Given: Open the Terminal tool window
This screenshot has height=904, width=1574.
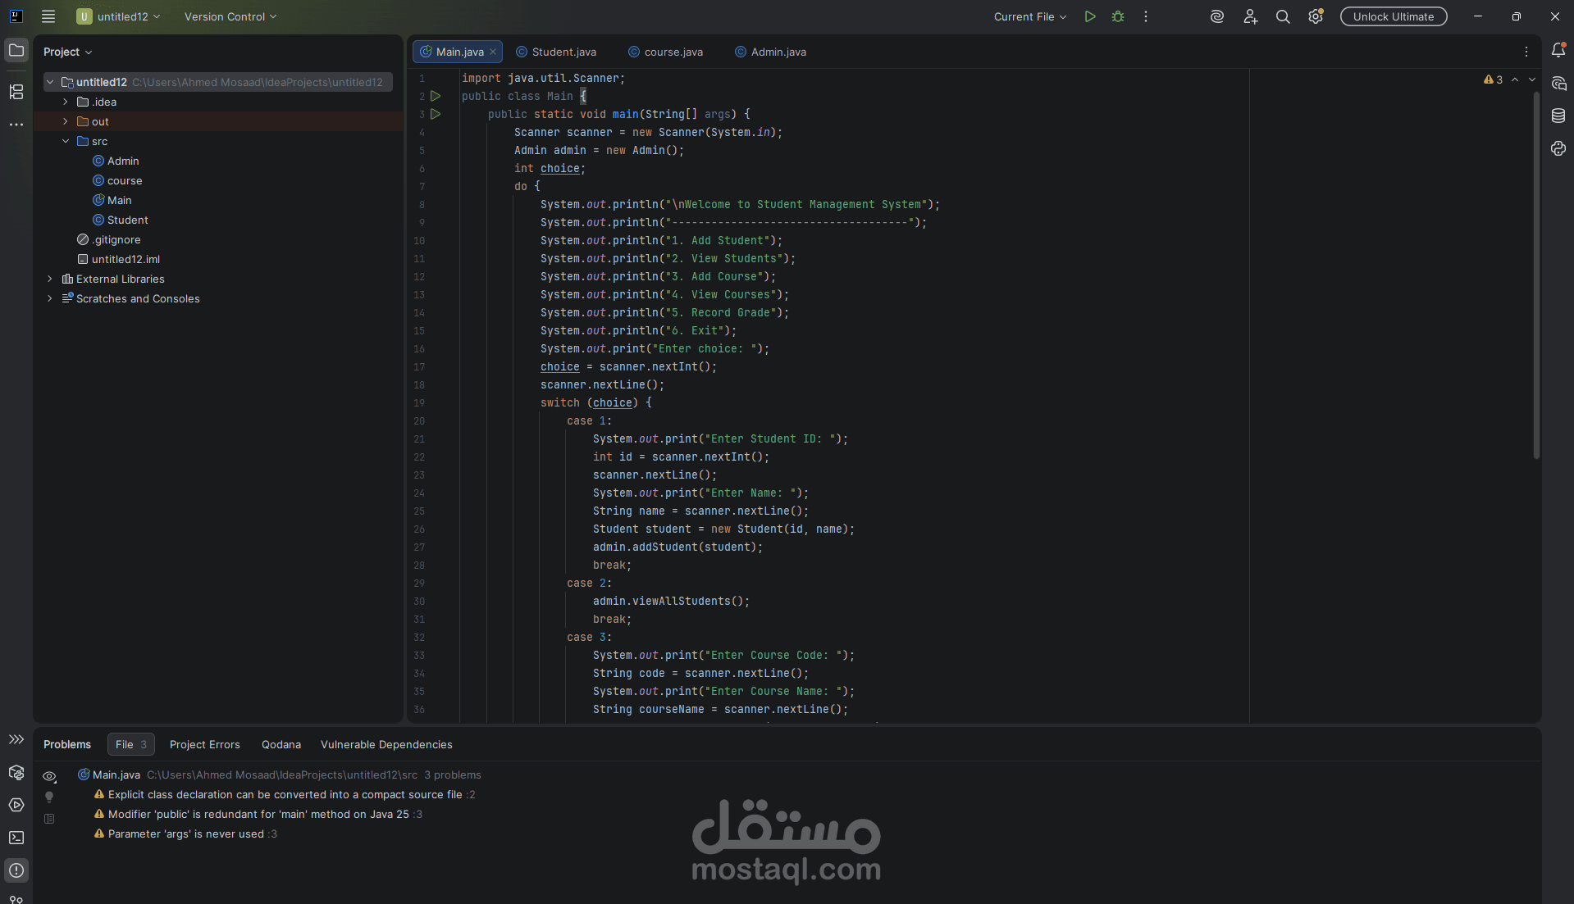Looking at the screenshot, I should pyautogui.click(x=16, y=838).
